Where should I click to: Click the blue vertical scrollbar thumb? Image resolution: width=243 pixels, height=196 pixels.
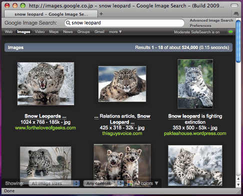pos(238,41)
